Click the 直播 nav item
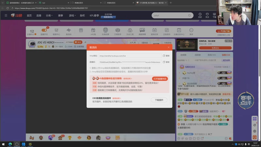 pyautogui.click(x=39, y=15)
